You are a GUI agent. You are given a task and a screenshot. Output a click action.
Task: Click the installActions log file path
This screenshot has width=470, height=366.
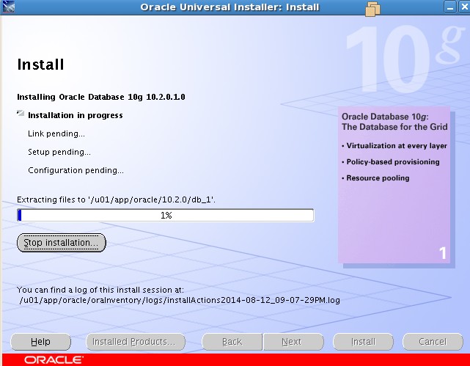180,300
